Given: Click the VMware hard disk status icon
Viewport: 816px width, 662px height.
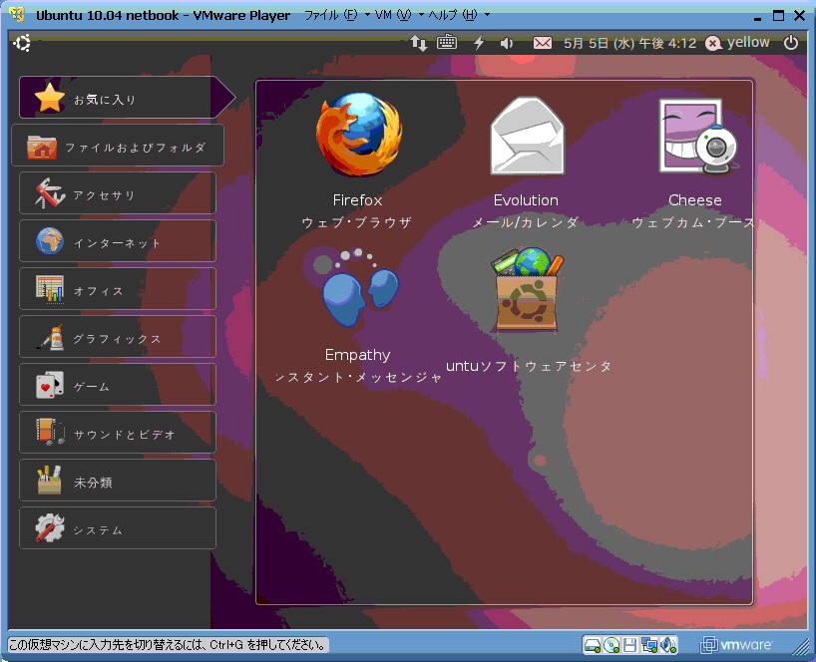Looking at the screenshot, I should coord(593,645).
